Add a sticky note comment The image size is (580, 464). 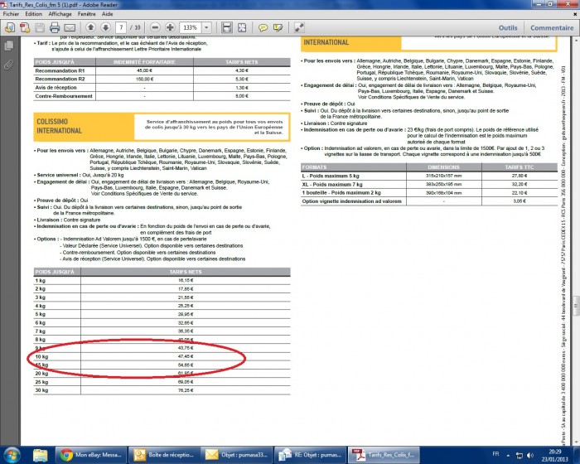coord(263,27)
